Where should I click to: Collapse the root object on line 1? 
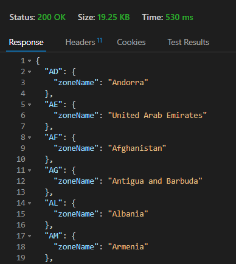[x=30, y=61]
